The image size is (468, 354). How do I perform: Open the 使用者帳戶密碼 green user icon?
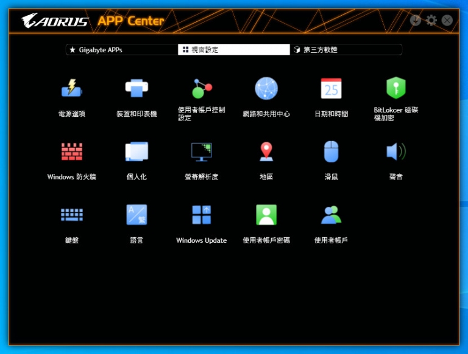[x=266, y=215]
